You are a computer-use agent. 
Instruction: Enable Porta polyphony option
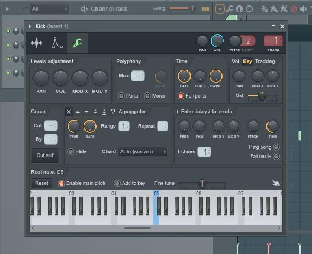(121, 96)
